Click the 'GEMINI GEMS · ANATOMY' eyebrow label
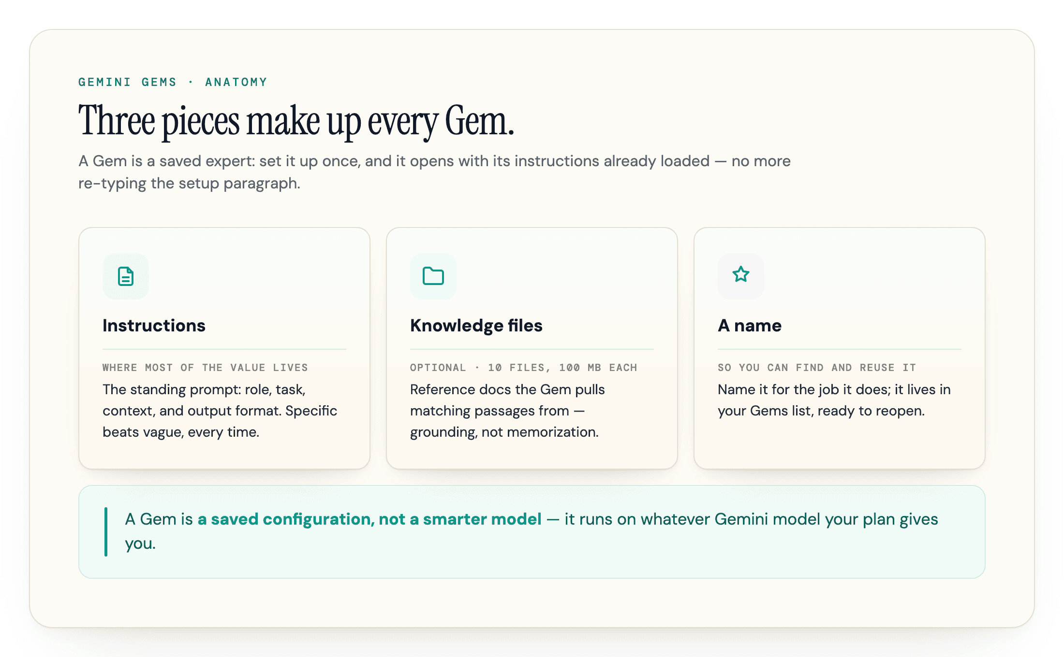Viewport: 1064px width, 657px height. pos(173,82)
